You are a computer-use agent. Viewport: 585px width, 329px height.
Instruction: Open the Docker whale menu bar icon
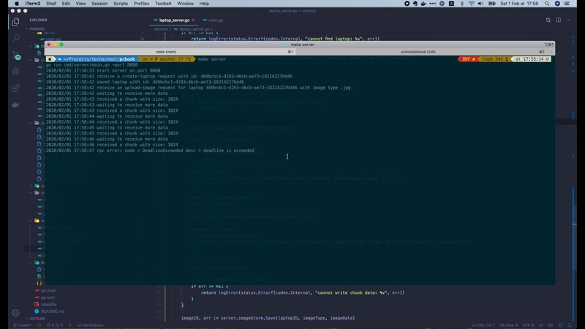point(423,4)
